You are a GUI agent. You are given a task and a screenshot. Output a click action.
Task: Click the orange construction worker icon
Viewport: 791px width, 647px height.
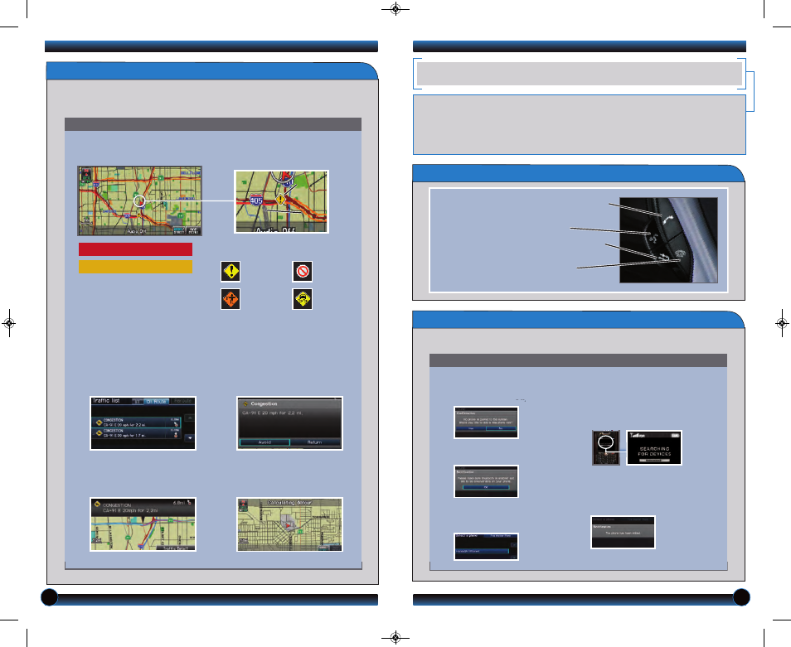click(x=231, y=299)
